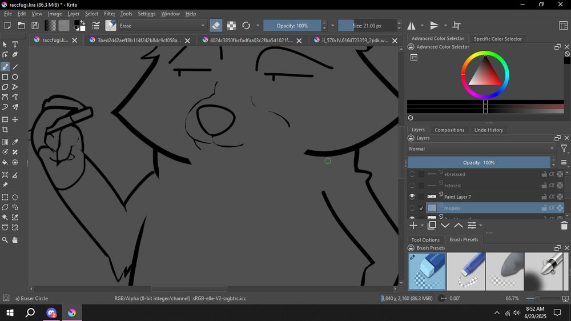
Task: Toggle preserve alpha button in toolbar
Action: [231, 26]
